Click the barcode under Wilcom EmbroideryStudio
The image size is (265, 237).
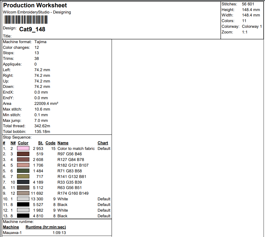[x=26, y=20]
